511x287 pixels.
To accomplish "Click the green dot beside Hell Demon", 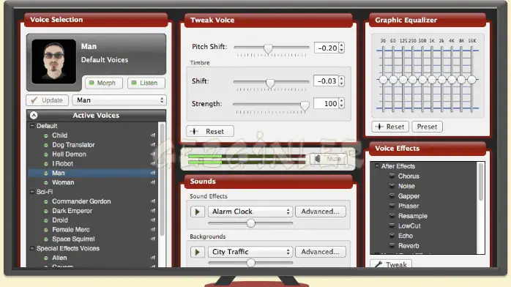I will [46, 154].
